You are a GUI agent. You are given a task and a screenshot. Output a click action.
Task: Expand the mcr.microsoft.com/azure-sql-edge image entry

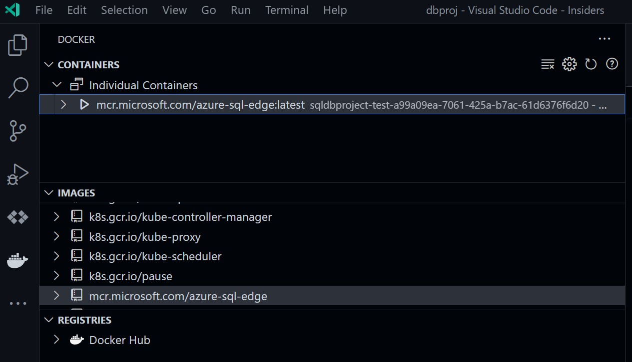pyautogui.click(x=56, y=296)
